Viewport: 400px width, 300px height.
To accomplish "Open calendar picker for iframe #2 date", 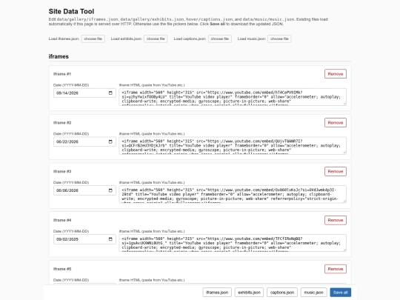I will point(110,141).
